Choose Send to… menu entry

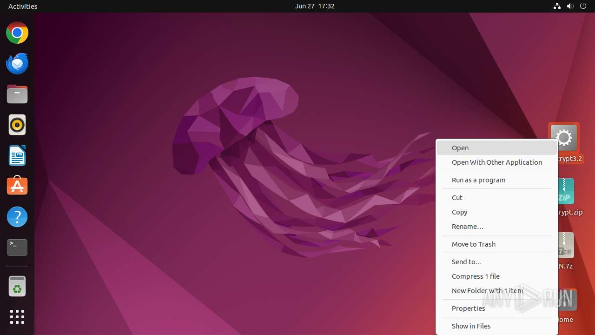point(497,262)
